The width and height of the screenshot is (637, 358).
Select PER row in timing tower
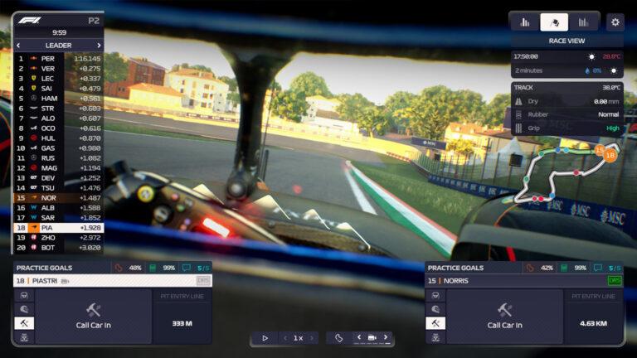coord(59,59)
